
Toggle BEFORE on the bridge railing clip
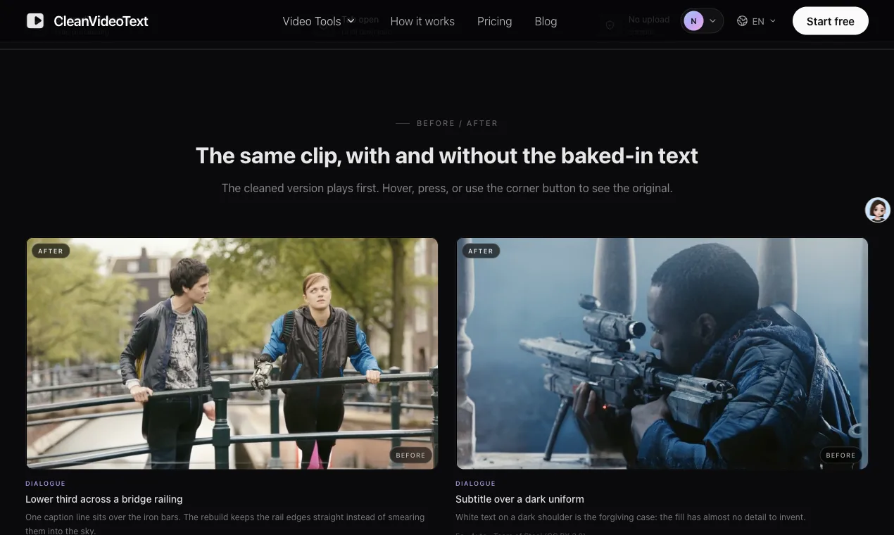point(410,455)
